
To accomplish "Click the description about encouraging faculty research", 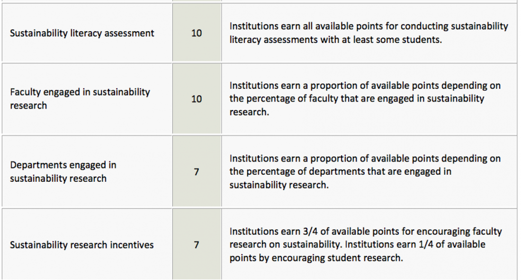I will 366,245.
